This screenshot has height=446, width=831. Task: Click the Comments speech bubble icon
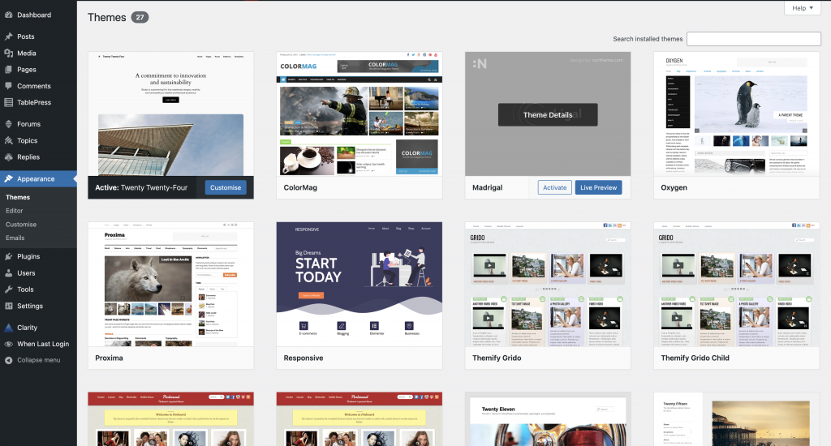[x=8, y=86]
